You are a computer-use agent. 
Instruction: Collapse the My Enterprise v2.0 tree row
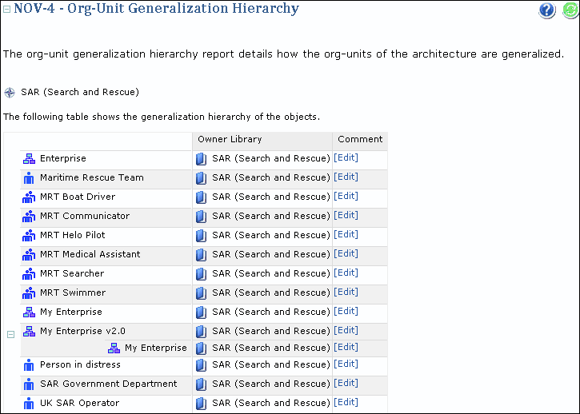coord(10,335)
